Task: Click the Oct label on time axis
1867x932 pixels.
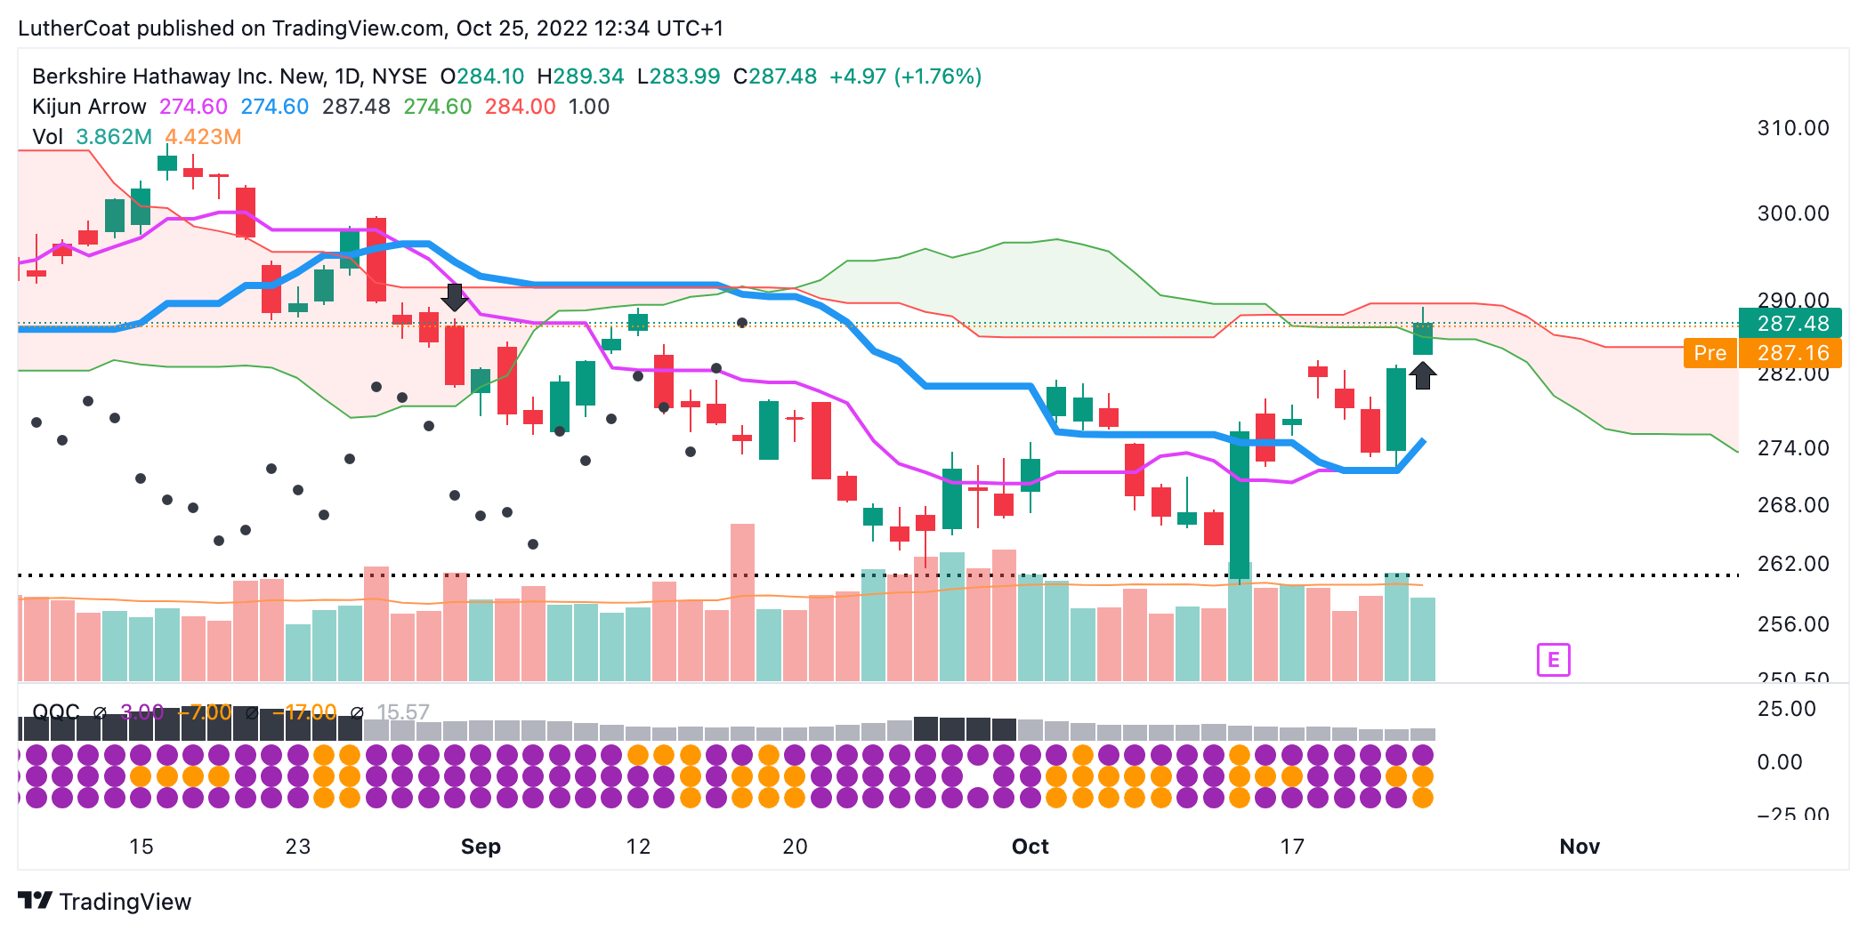Action: [1030, 847]
